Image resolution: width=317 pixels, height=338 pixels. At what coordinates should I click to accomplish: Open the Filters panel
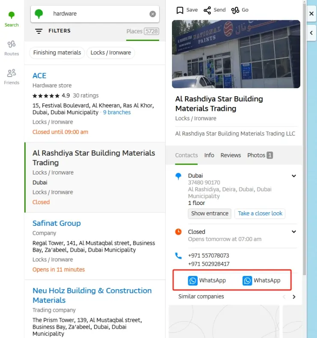coord(53,31)
